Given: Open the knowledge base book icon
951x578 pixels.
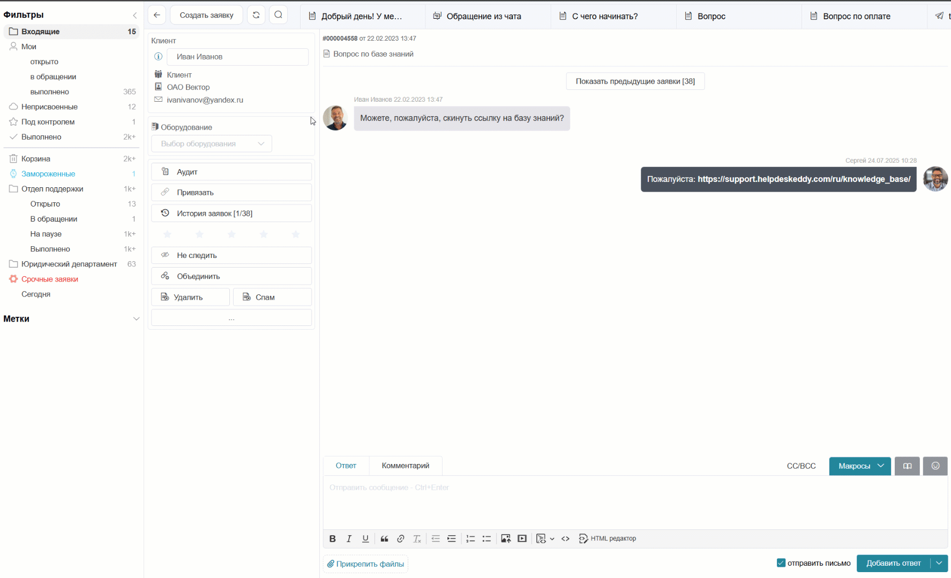Looking at the screenshot, I should pyautogui.click(x=907, y=466).
